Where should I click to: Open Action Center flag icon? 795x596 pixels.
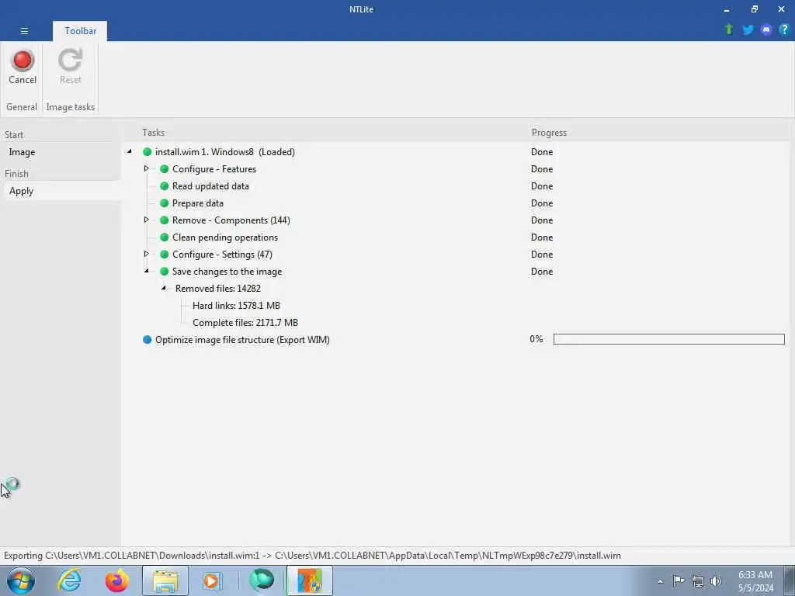click(x=679, y=580)
